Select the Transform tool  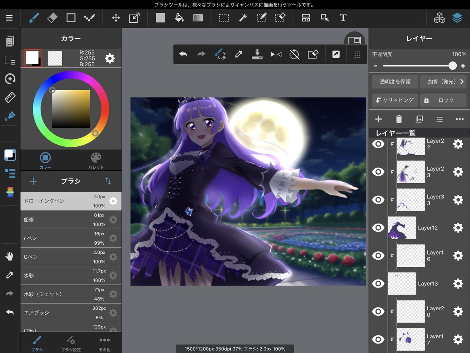coord(134,18)
